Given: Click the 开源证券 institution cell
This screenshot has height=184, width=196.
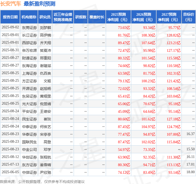Looking at the screenshot, I should pos(29,89).
